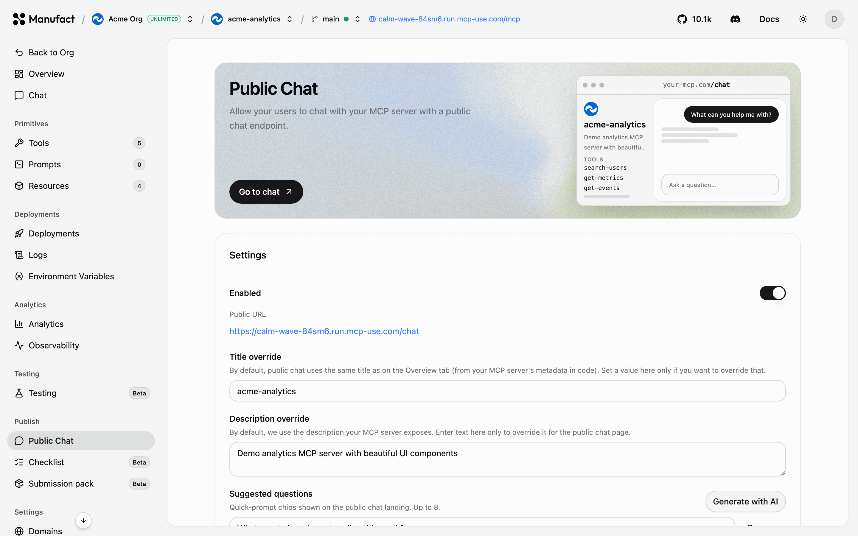This screenshot has width=858, height=536.
Task: Click the Tools wrench icon
Action: click(x=19, y=143)
